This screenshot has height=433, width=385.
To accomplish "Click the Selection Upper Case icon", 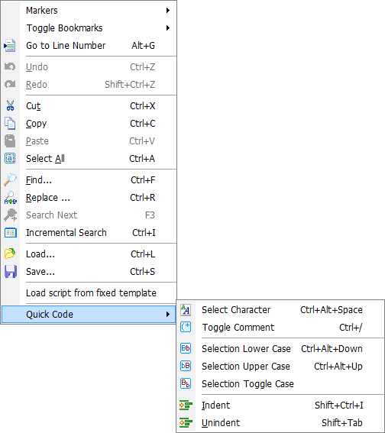I will click(x=186, y=366).
